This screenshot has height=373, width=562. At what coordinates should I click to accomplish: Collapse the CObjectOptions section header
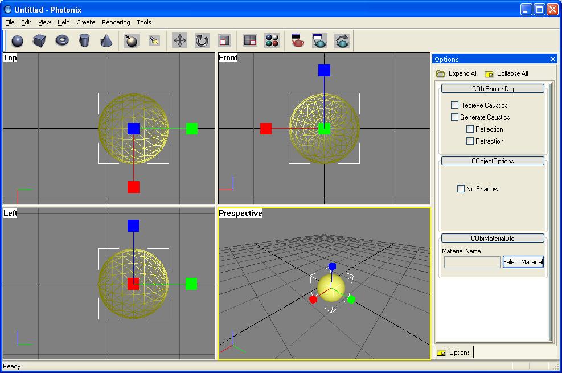[x=493, y=161]
